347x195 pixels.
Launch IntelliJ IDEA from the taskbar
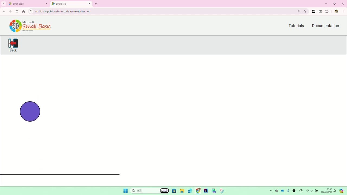pos(206,191)
